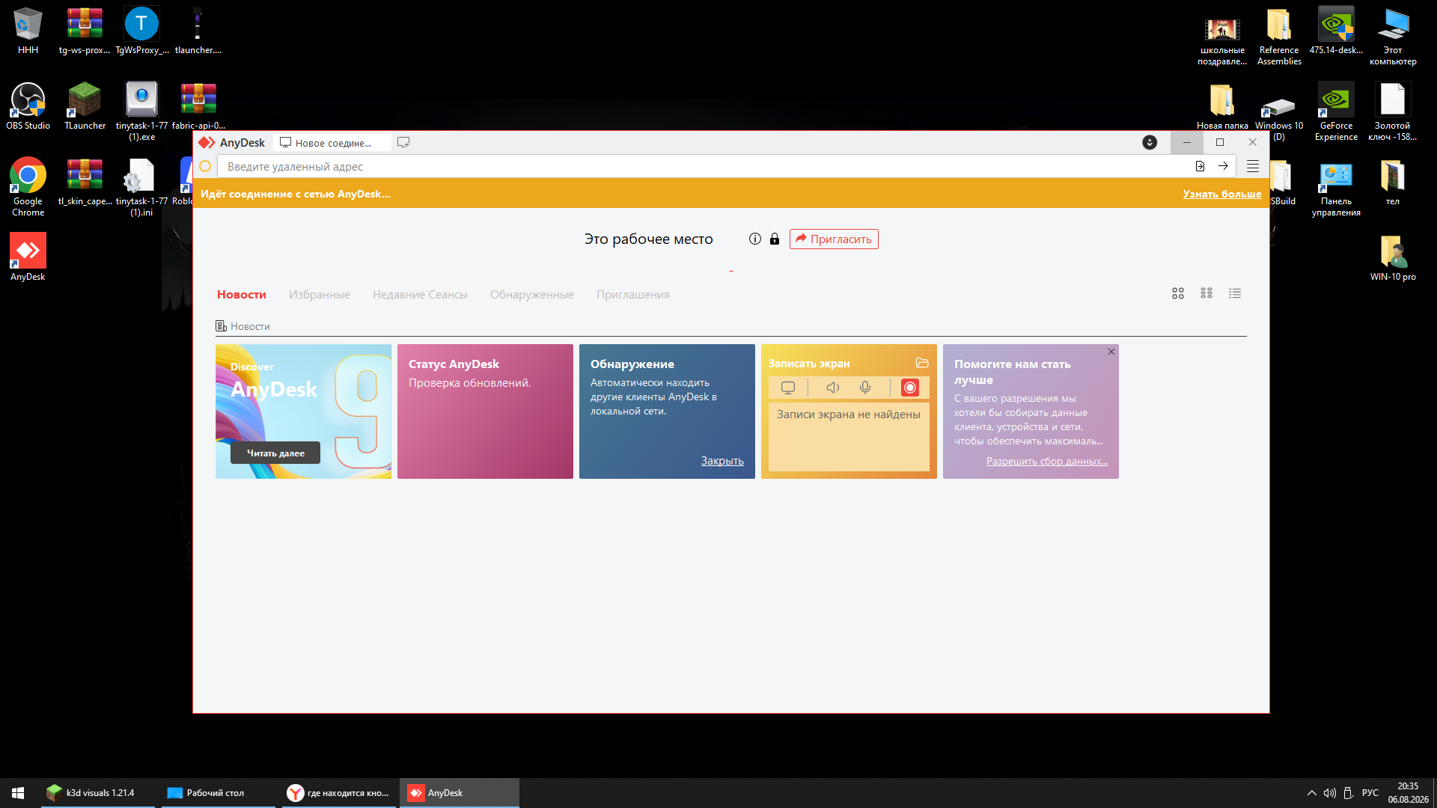Select the OBS Studio desktop icon
Screen dimensions: 1437x808
tap(28, 106)
